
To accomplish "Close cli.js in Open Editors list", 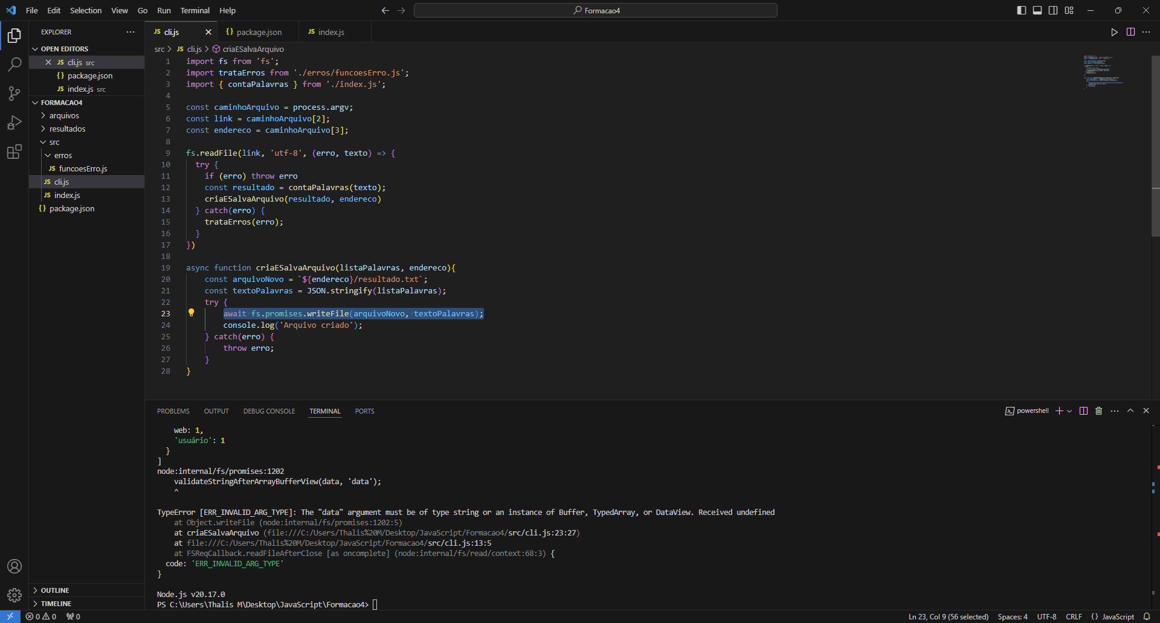I will point(48,62).
